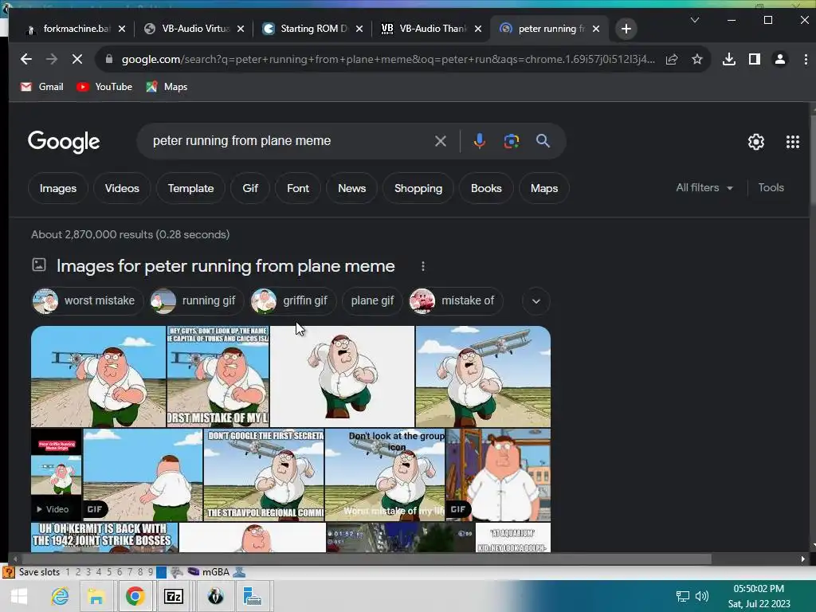Open Maps bookmark in bookmarks bar
This screenshot has width=816, height=612.
(167, 87)
